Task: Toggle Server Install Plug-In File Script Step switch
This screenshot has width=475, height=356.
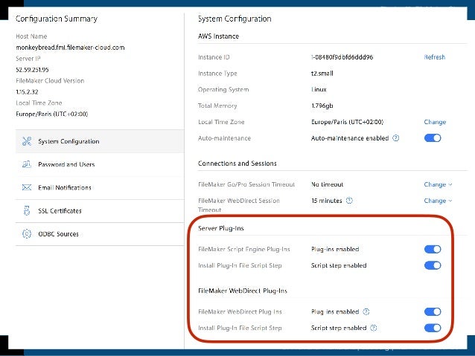Action: pos(433,265)
